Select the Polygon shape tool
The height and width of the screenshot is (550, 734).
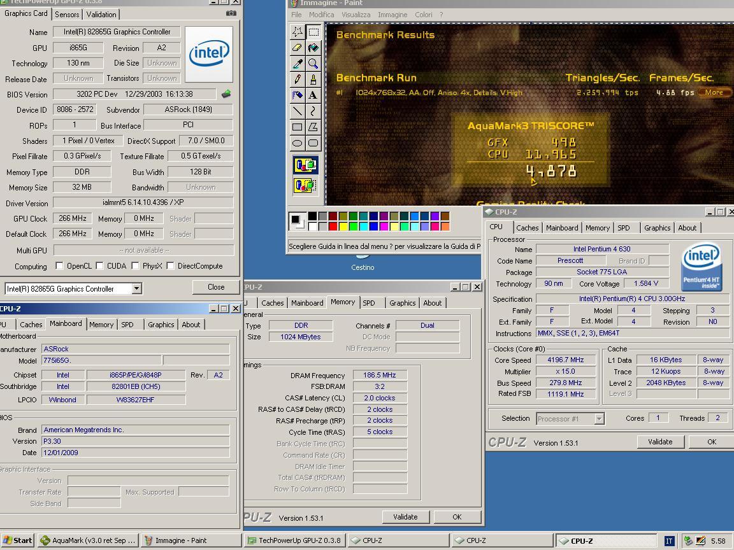[313, 127]
